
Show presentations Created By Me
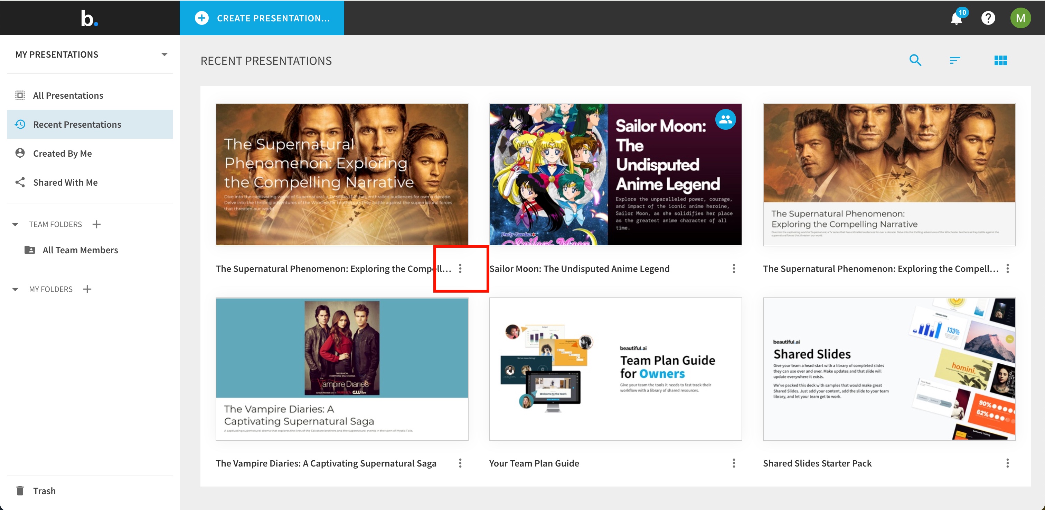click(90, 154)
